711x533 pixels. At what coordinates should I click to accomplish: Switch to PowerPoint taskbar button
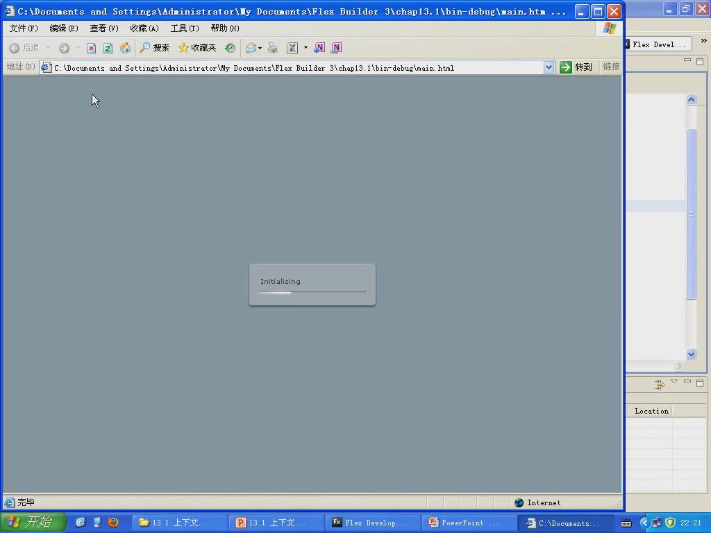tap(469, 523)
